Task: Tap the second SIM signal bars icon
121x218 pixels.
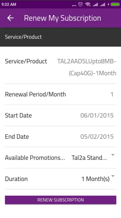Action: coord(102,5)
